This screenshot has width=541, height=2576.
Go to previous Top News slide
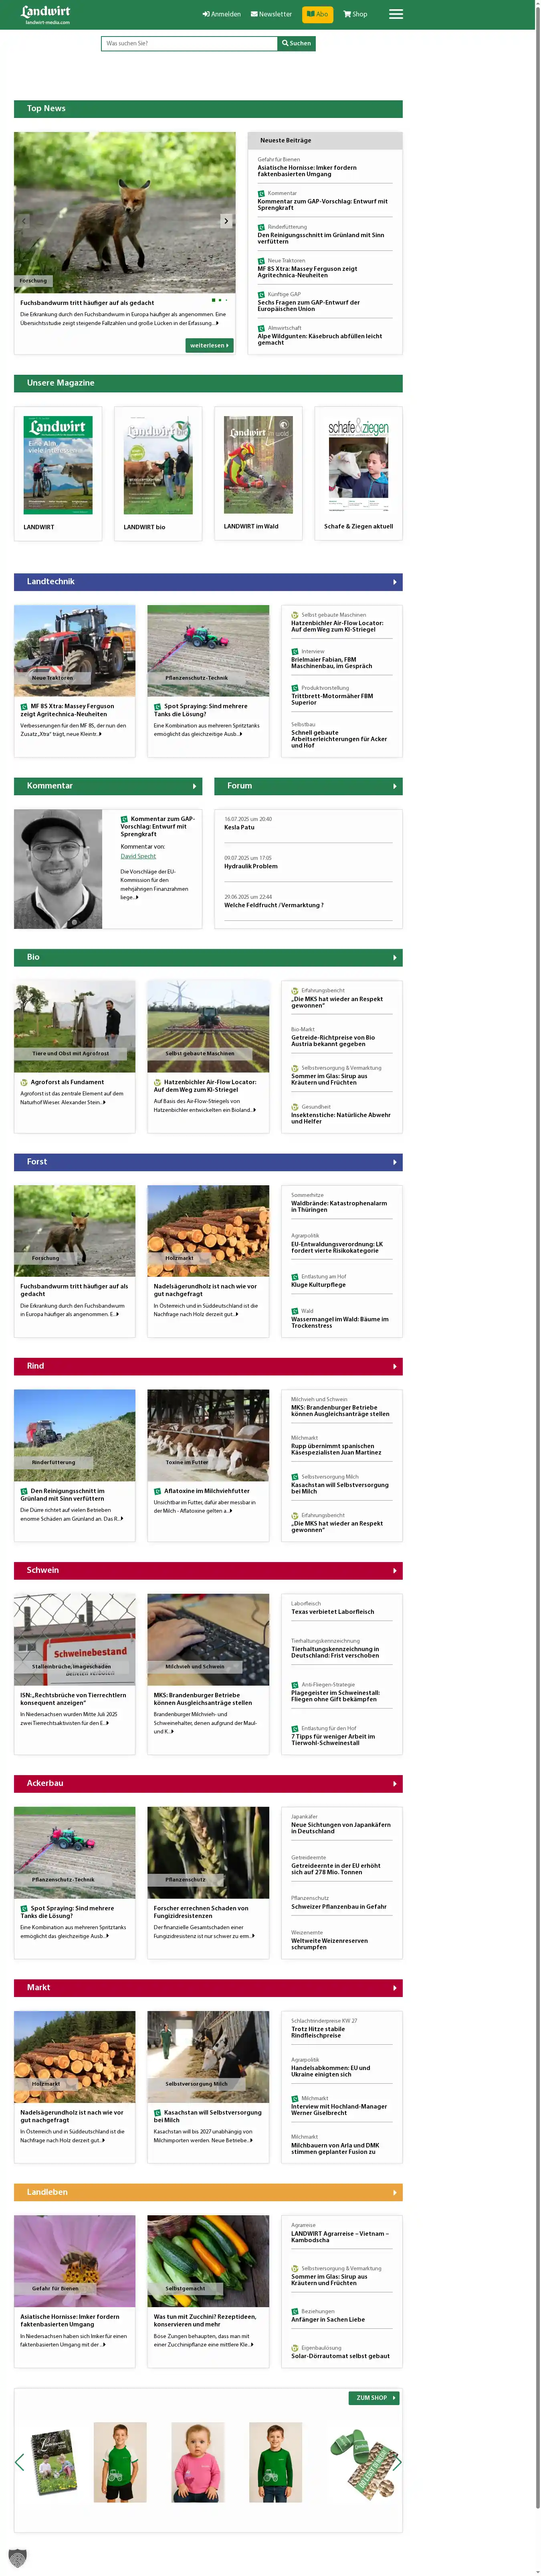24,221
